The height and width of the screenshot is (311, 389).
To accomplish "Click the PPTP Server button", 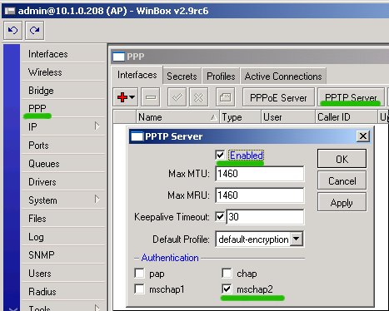I will tap(351, 97).
